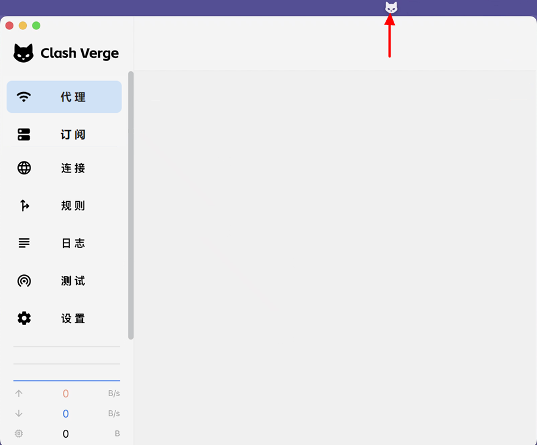This screenshot has width=537, height=445.
Task: Click the sidebar vertical scrollbar
Action: coord(131,205)
